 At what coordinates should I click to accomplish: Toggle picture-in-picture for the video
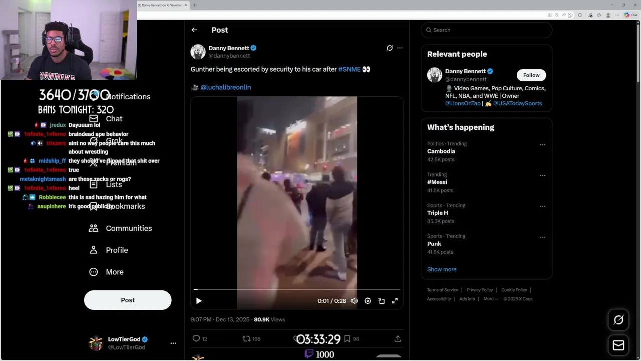click(381, 301)
